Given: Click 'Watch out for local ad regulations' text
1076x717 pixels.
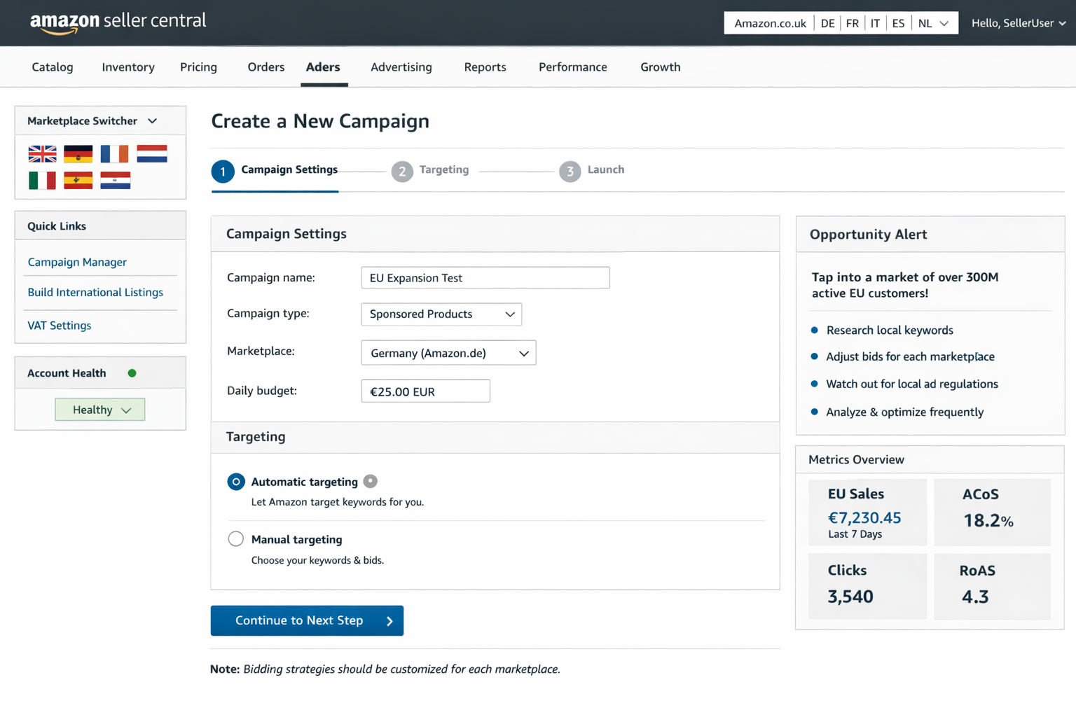Looking at the screenshot, I should tap(912, 384).
